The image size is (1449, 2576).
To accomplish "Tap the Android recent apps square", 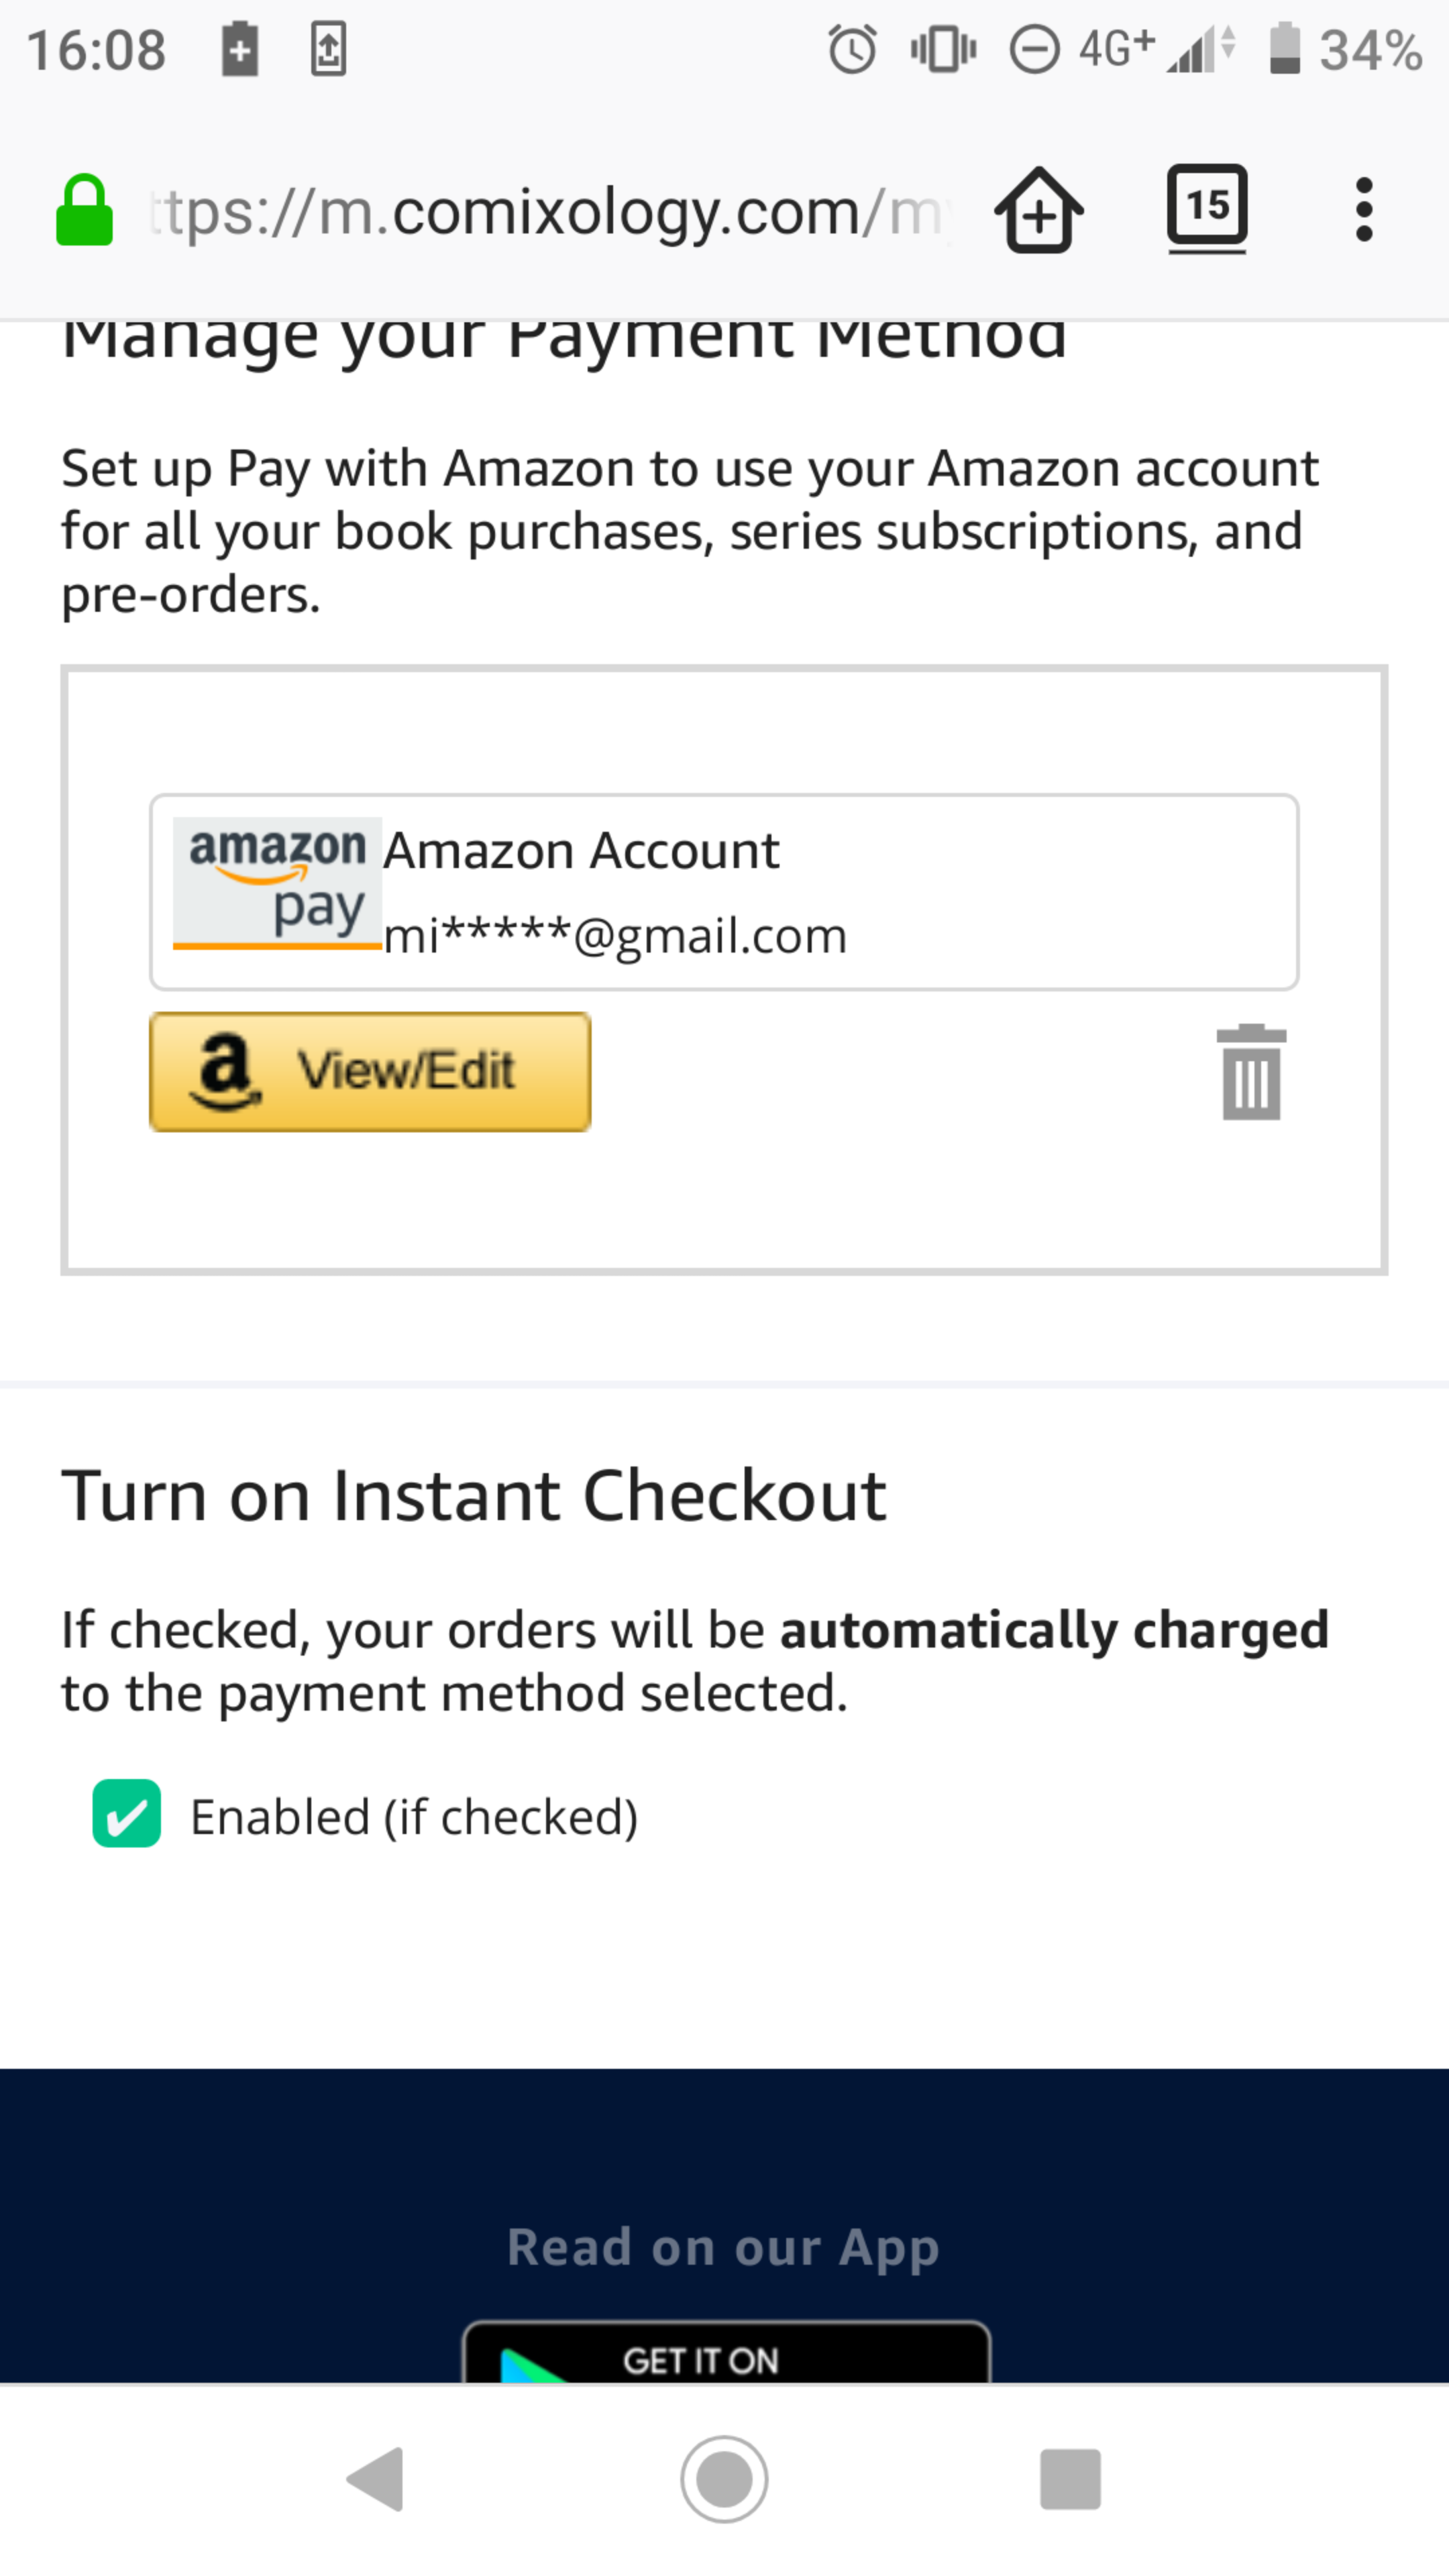I will tap(1070, 2479).
